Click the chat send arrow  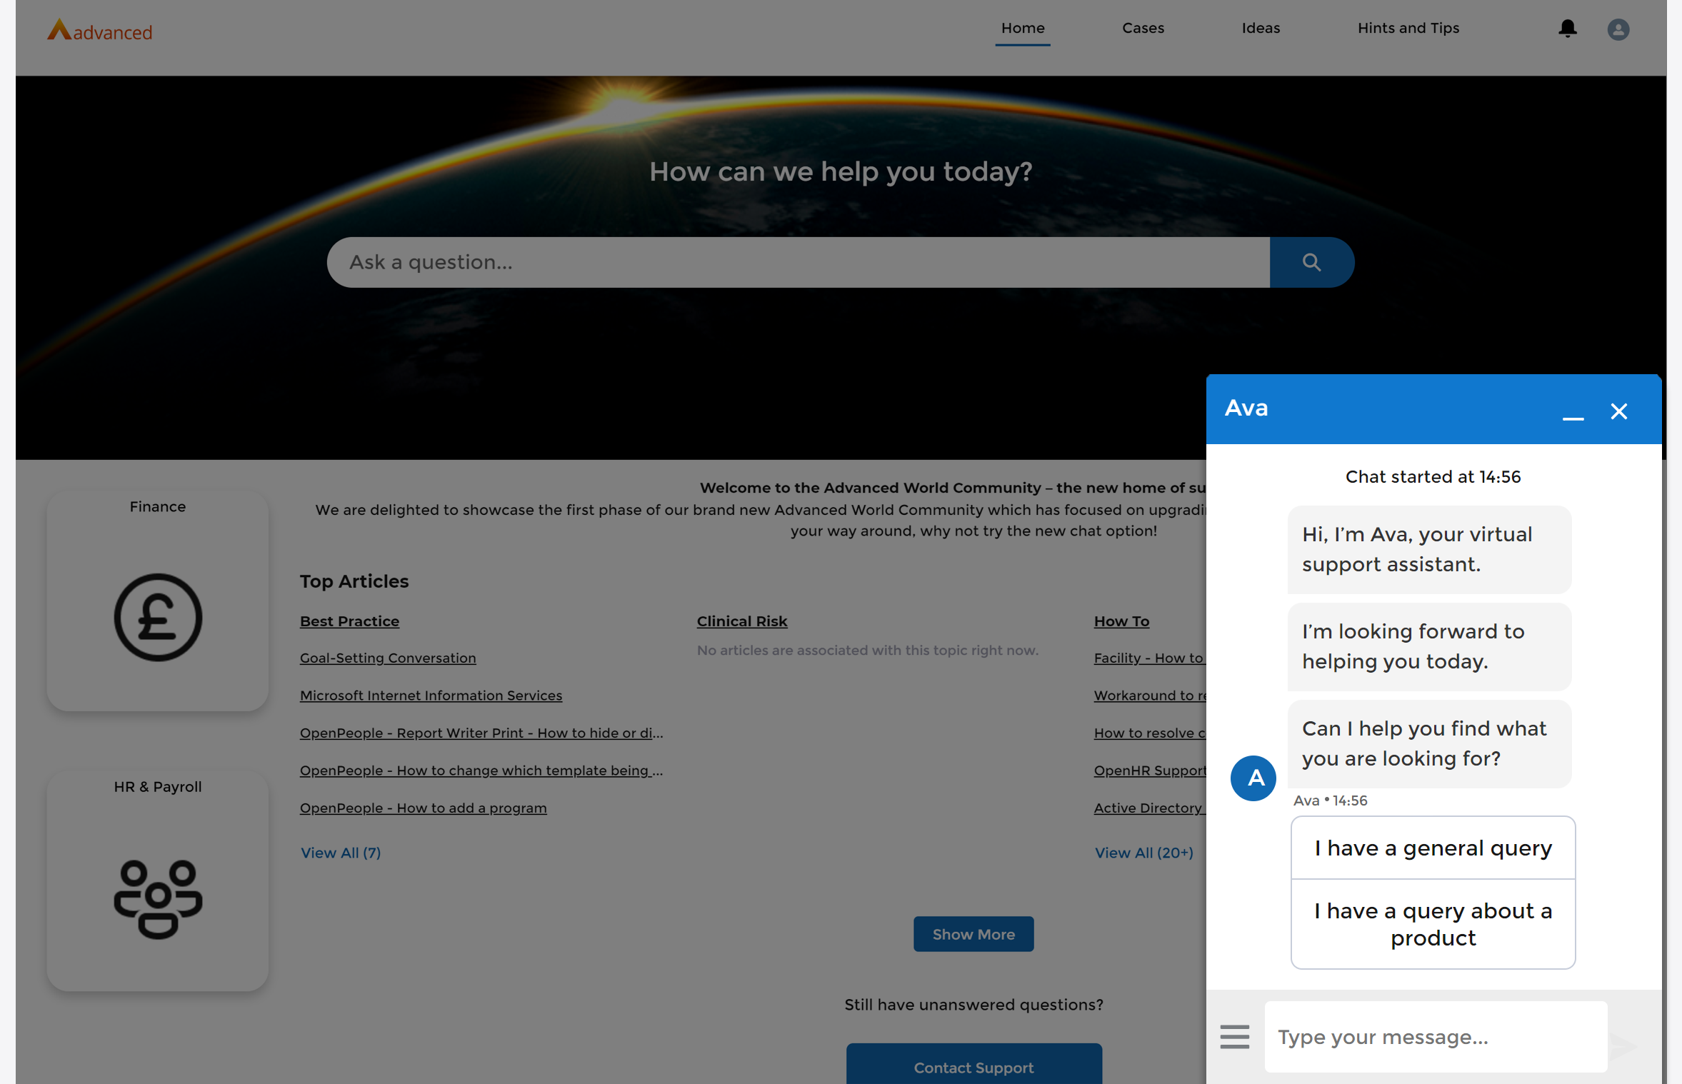coord(1625,1045)
